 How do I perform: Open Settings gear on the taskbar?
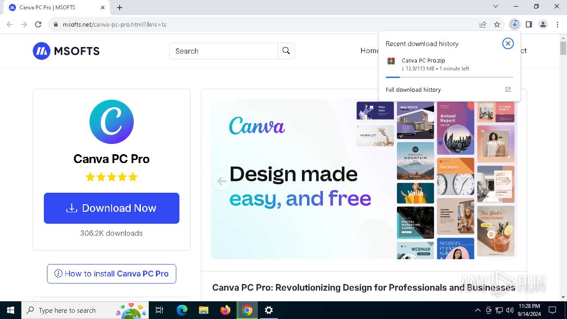point(269,310)
